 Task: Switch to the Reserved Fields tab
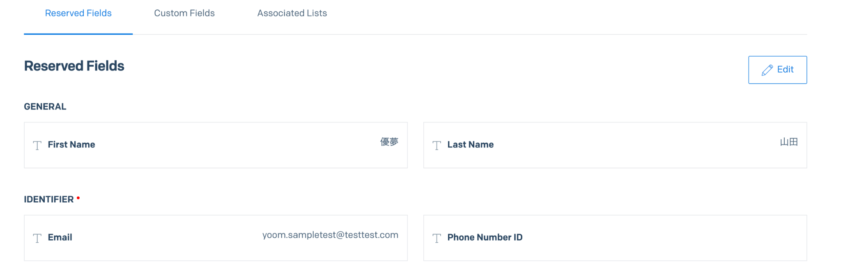(x=78, y=13)
